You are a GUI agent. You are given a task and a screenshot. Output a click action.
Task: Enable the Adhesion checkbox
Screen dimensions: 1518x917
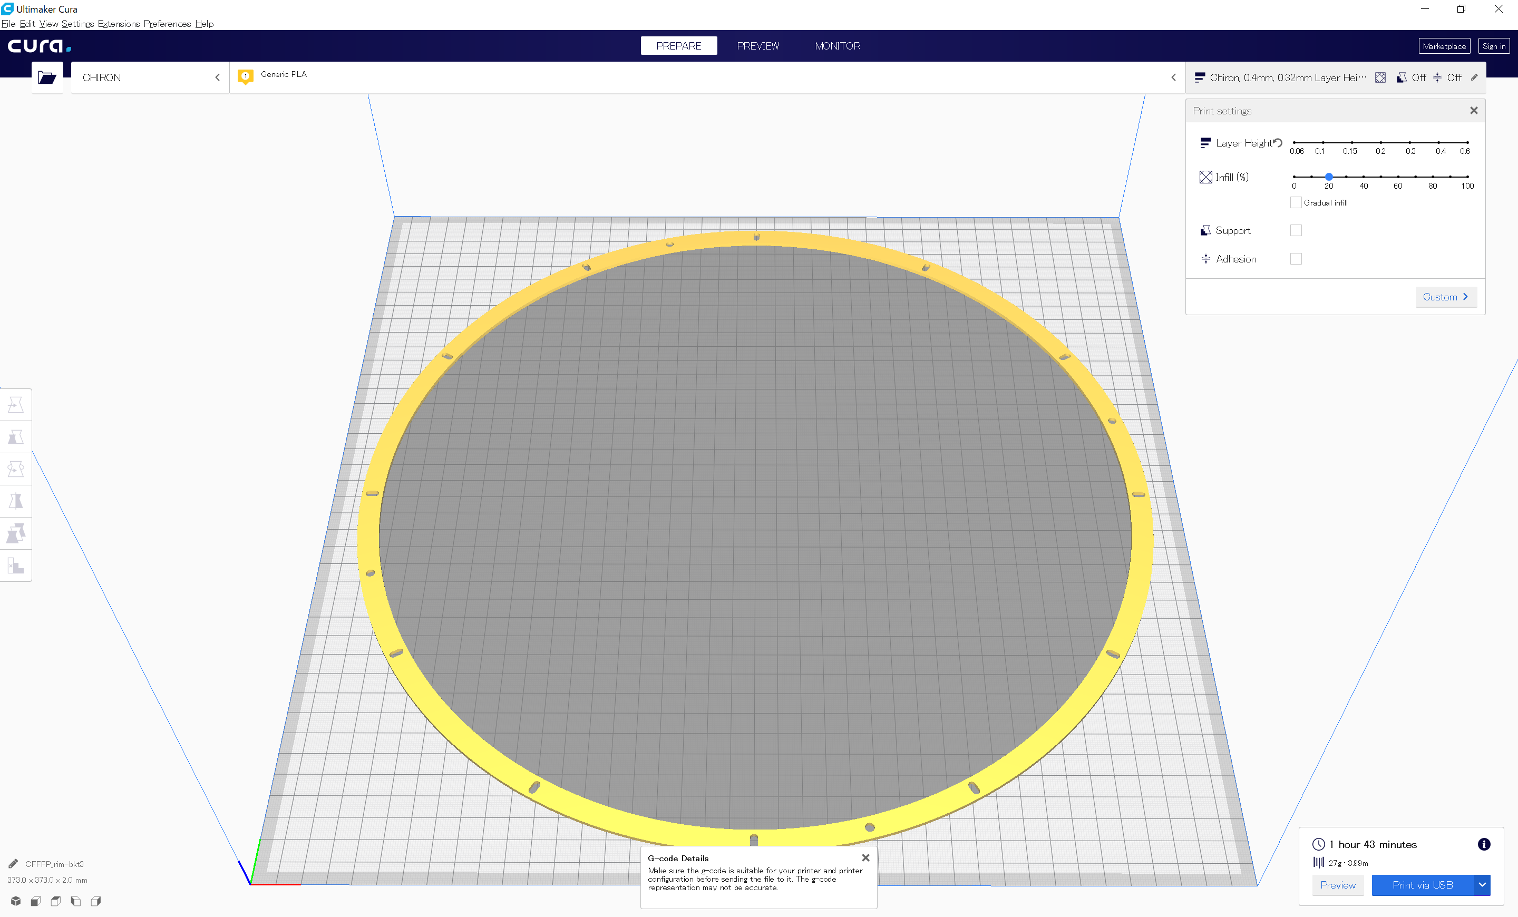[x=1296, y=259]
